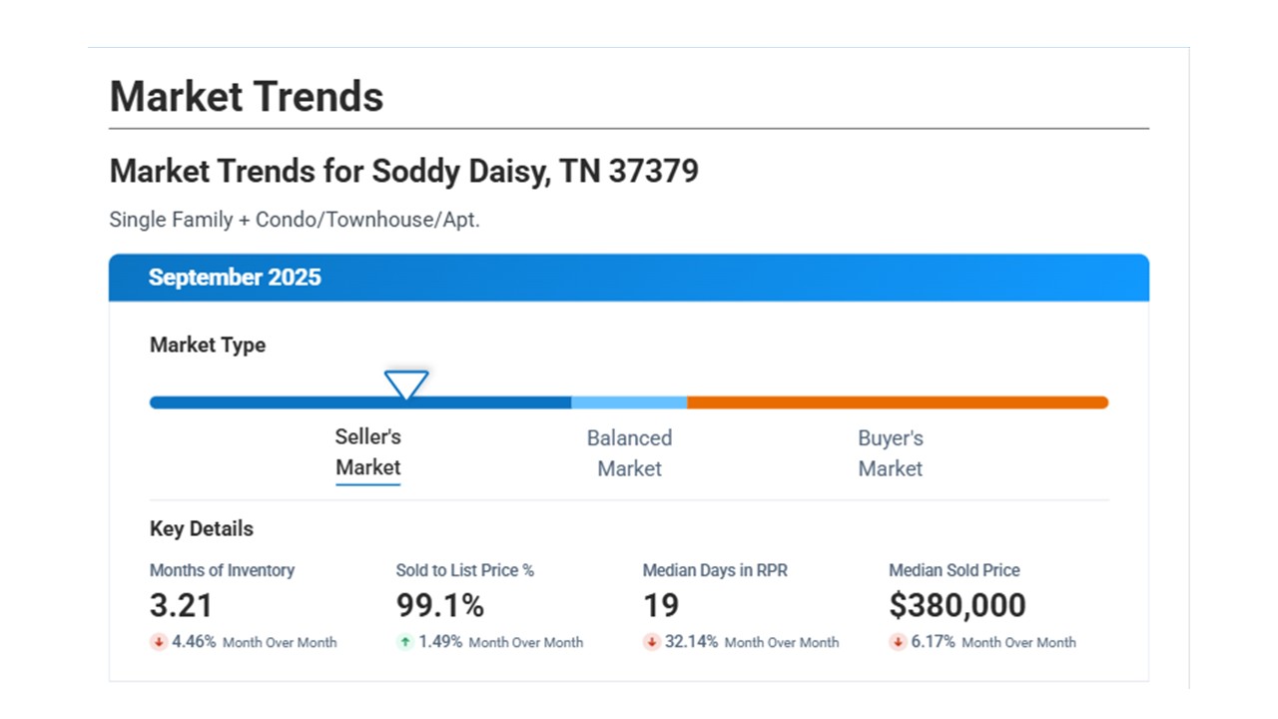This screenshot has height=719, width=1278.
Task: Click the Sold to List Price % label
Action: [x=465, y=570]
